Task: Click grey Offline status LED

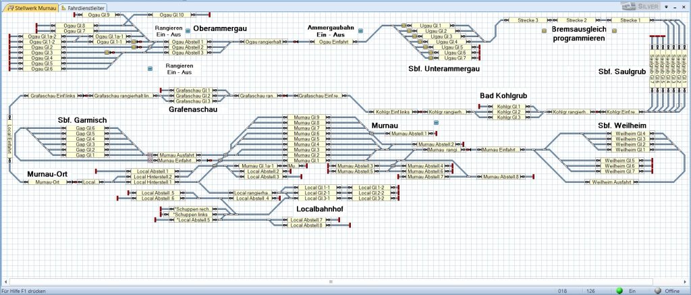Action: click(657, 290)
